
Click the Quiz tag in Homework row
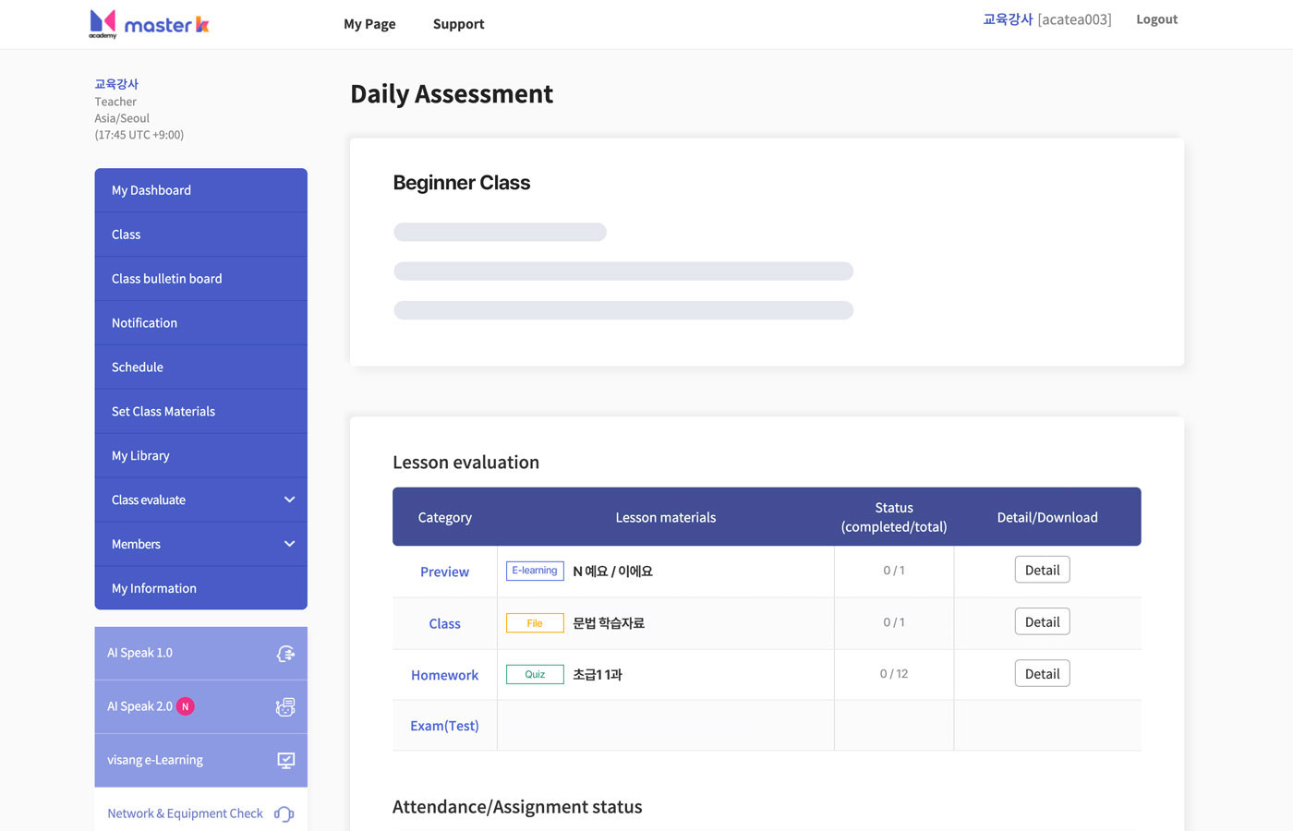click(x=535, y=675)
